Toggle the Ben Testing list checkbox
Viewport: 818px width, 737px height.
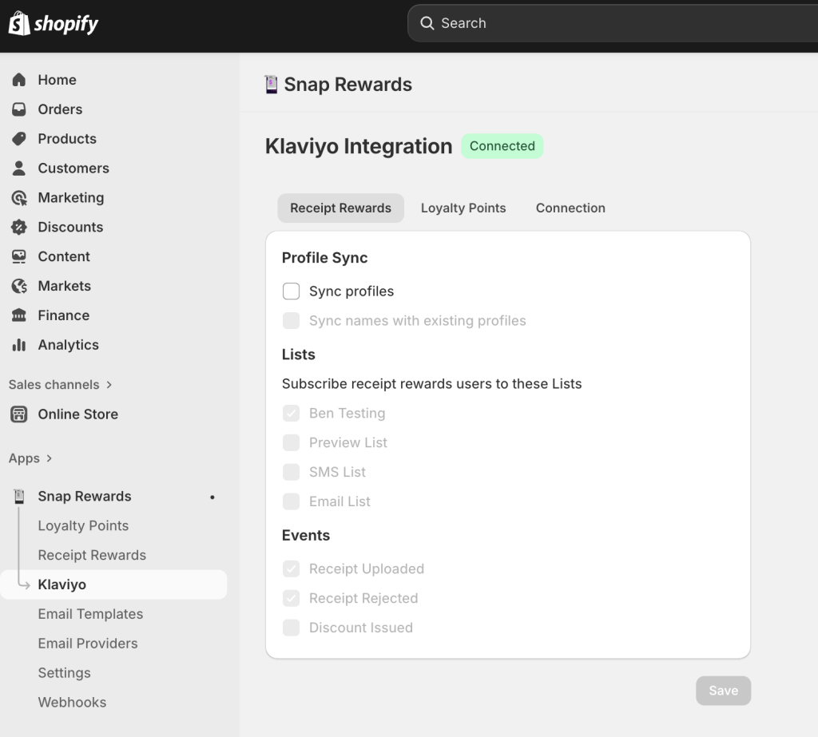[292, 414]
